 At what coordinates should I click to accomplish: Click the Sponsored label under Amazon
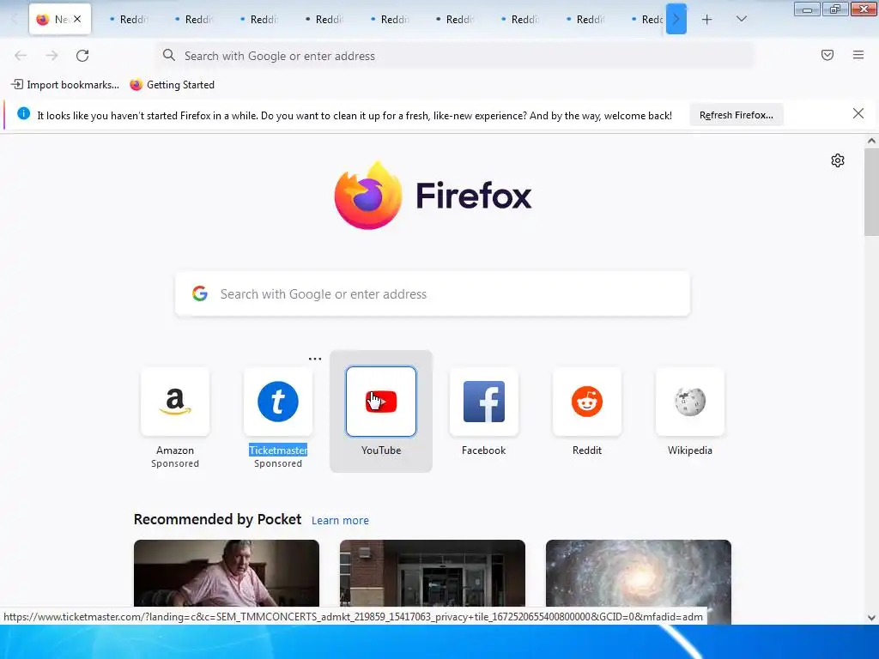coord(175,463)
